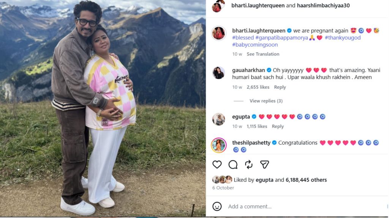The width and height of the screenshot is (389, 218).
Task: Open bharti.laughterqueen caption avatar
Action: pyautogui.click(x=218, y=33)
